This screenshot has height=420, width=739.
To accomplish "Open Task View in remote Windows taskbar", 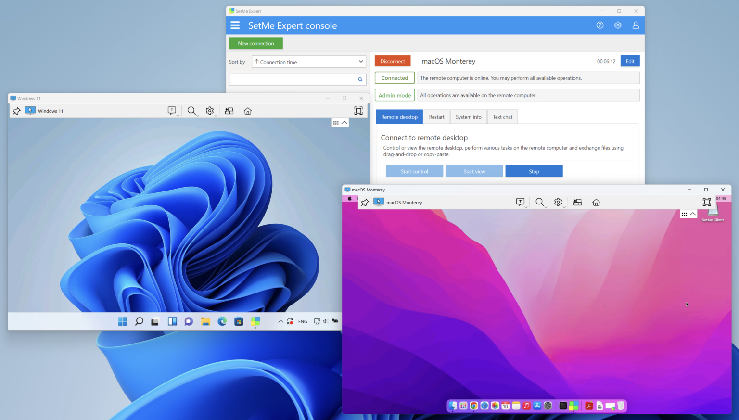I will click(155, 321).
